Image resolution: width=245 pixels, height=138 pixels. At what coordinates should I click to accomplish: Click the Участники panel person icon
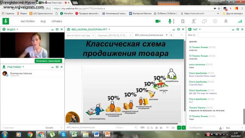(x=4, y=67)
